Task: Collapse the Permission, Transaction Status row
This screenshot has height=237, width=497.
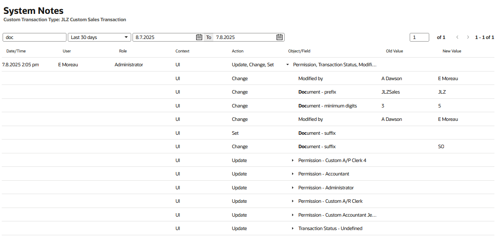Action: click(x=288, y=65)
